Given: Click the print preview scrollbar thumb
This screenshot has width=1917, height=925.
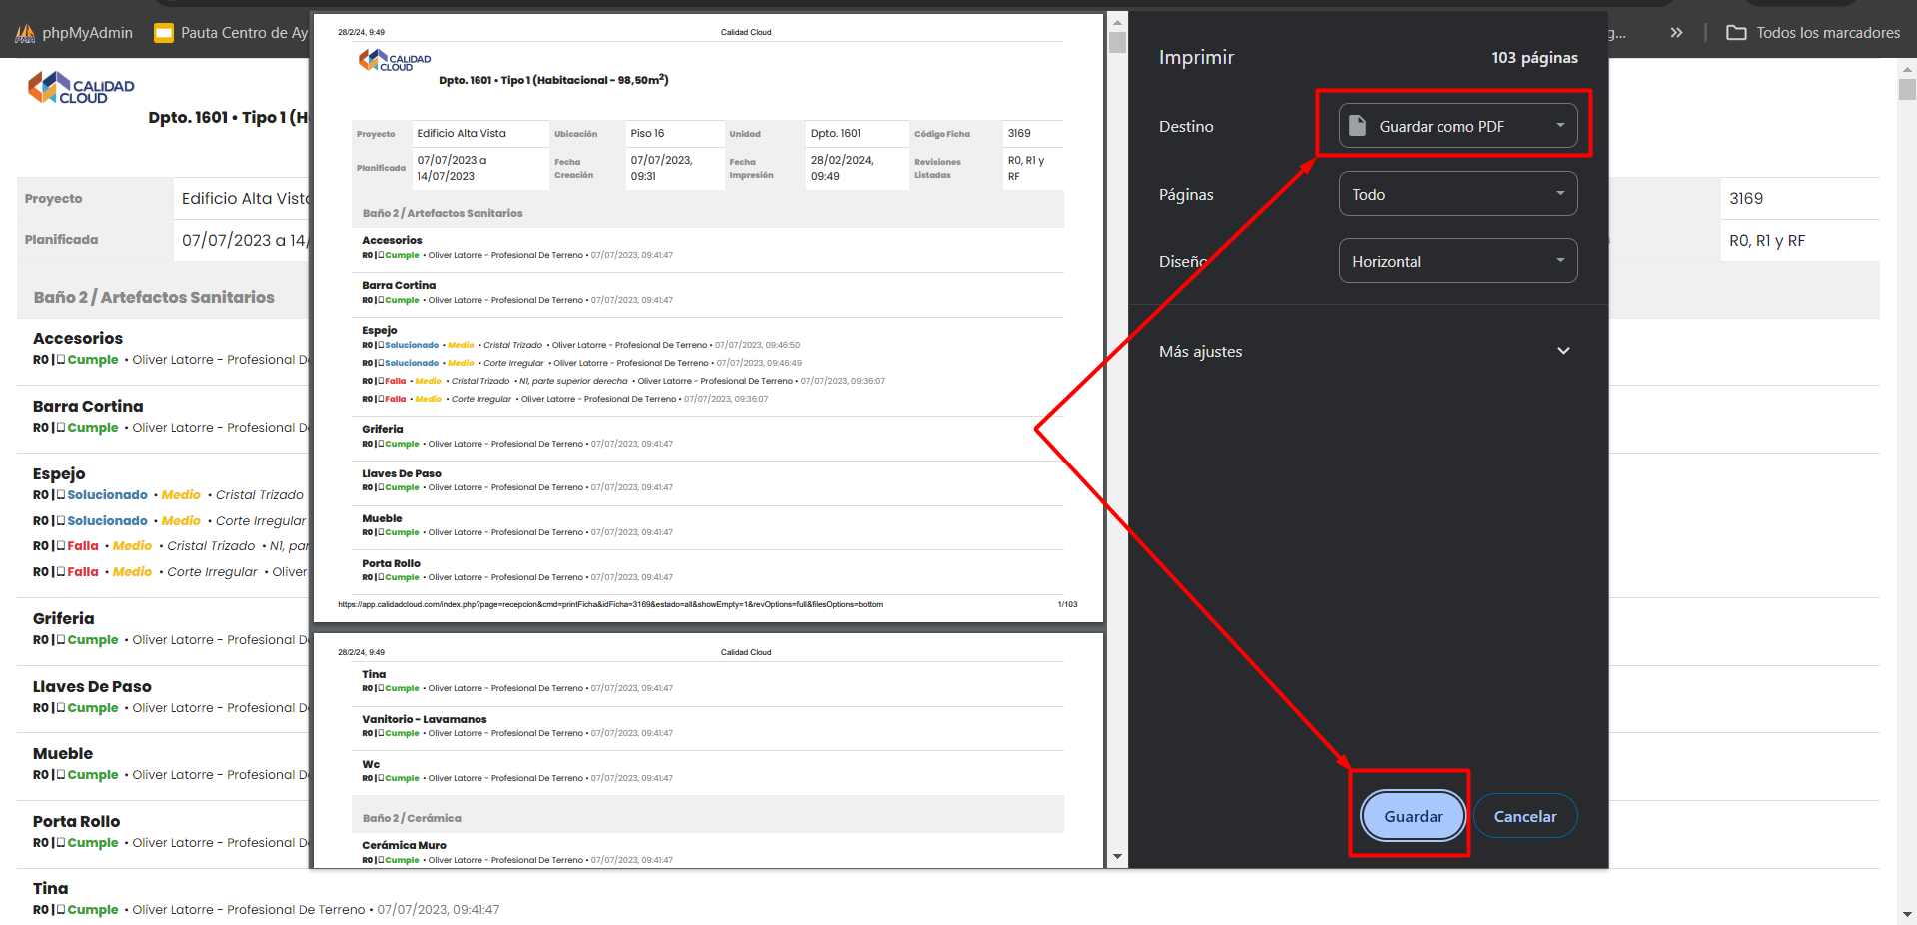Looking at the screenshot, I should point(1117,43).
